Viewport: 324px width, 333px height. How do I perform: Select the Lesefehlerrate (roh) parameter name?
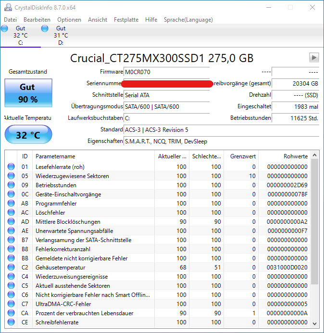click(x=60, y=167)
